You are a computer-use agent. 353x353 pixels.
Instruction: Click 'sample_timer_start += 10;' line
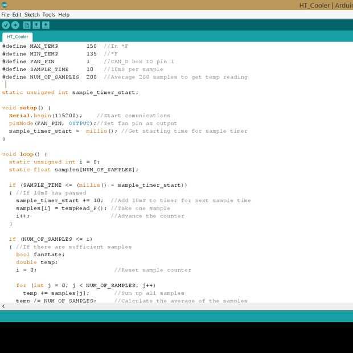click(60, 200)
